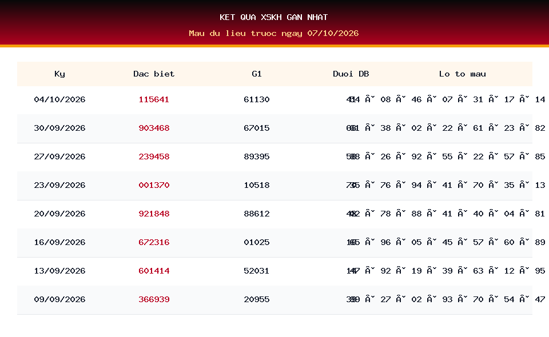Click the "Ky" column header
The image size is (549, 337).
(59, 74)
